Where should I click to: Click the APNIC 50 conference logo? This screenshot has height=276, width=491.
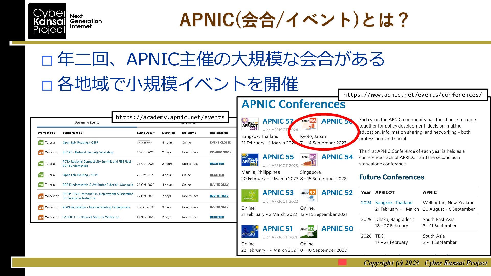pyautogui.click(x=309, y=231)
